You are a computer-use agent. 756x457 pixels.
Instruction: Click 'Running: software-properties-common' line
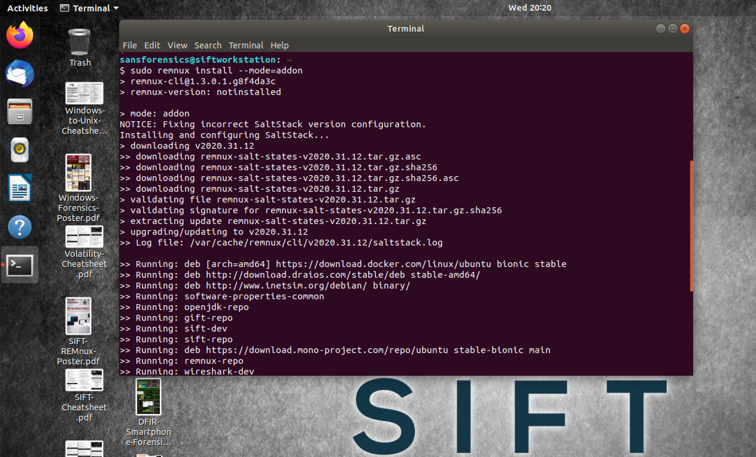222,296
